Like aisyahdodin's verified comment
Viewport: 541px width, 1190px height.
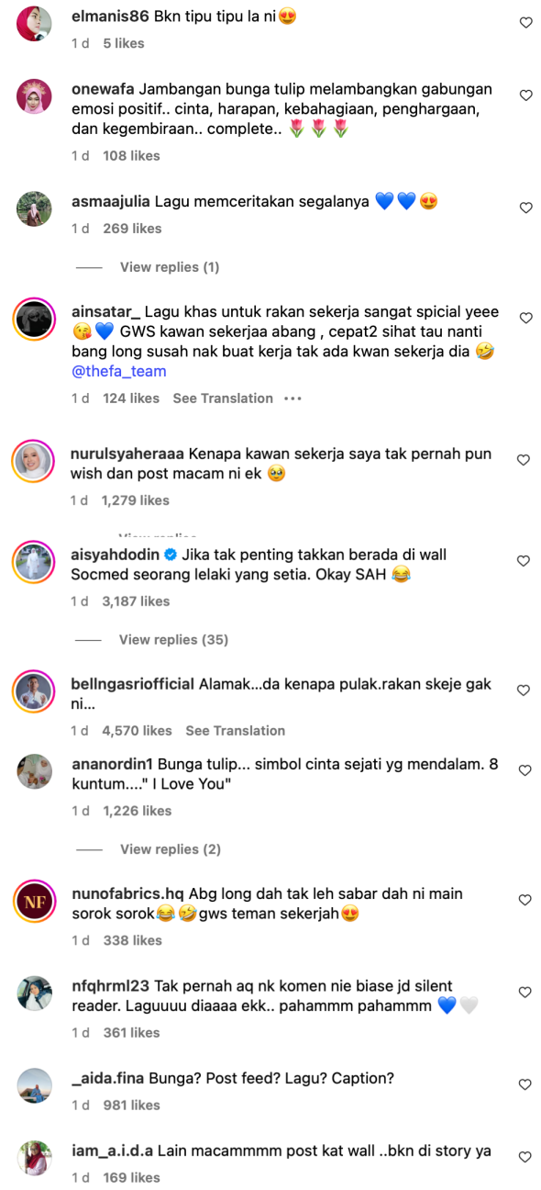[x=524, y=560]
